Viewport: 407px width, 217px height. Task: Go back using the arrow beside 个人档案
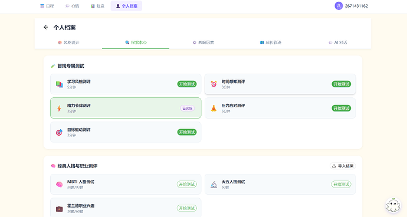[x=45, y=27]
